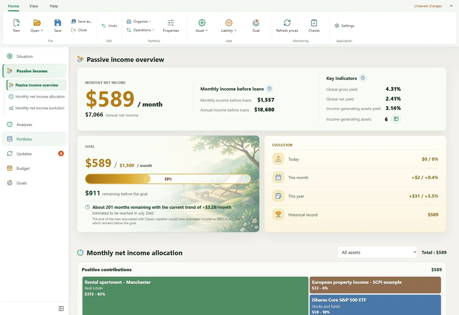
Task: Undo the last edit
Action: click(109, 26)
